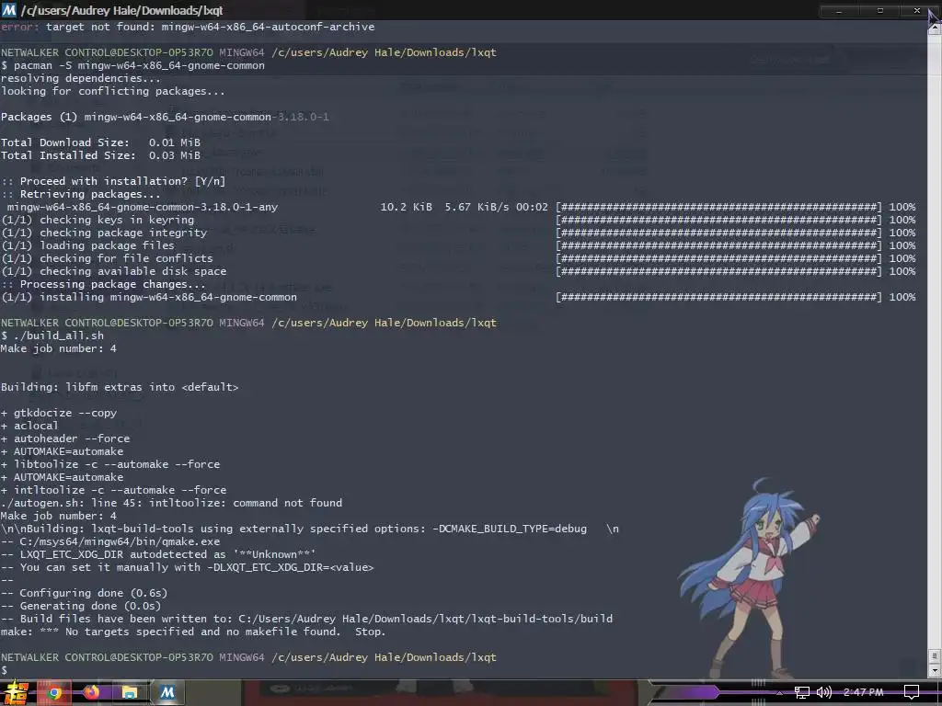Click the 'pacman -S mingw-w64-x86_64-gnome-common' command

coord(139,65)
